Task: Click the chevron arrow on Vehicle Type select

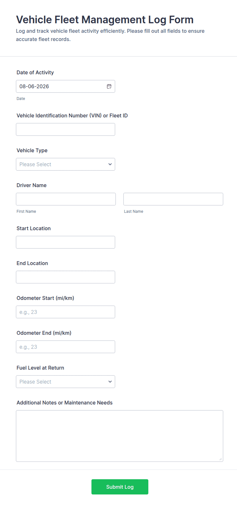Action: coord(110,164)
